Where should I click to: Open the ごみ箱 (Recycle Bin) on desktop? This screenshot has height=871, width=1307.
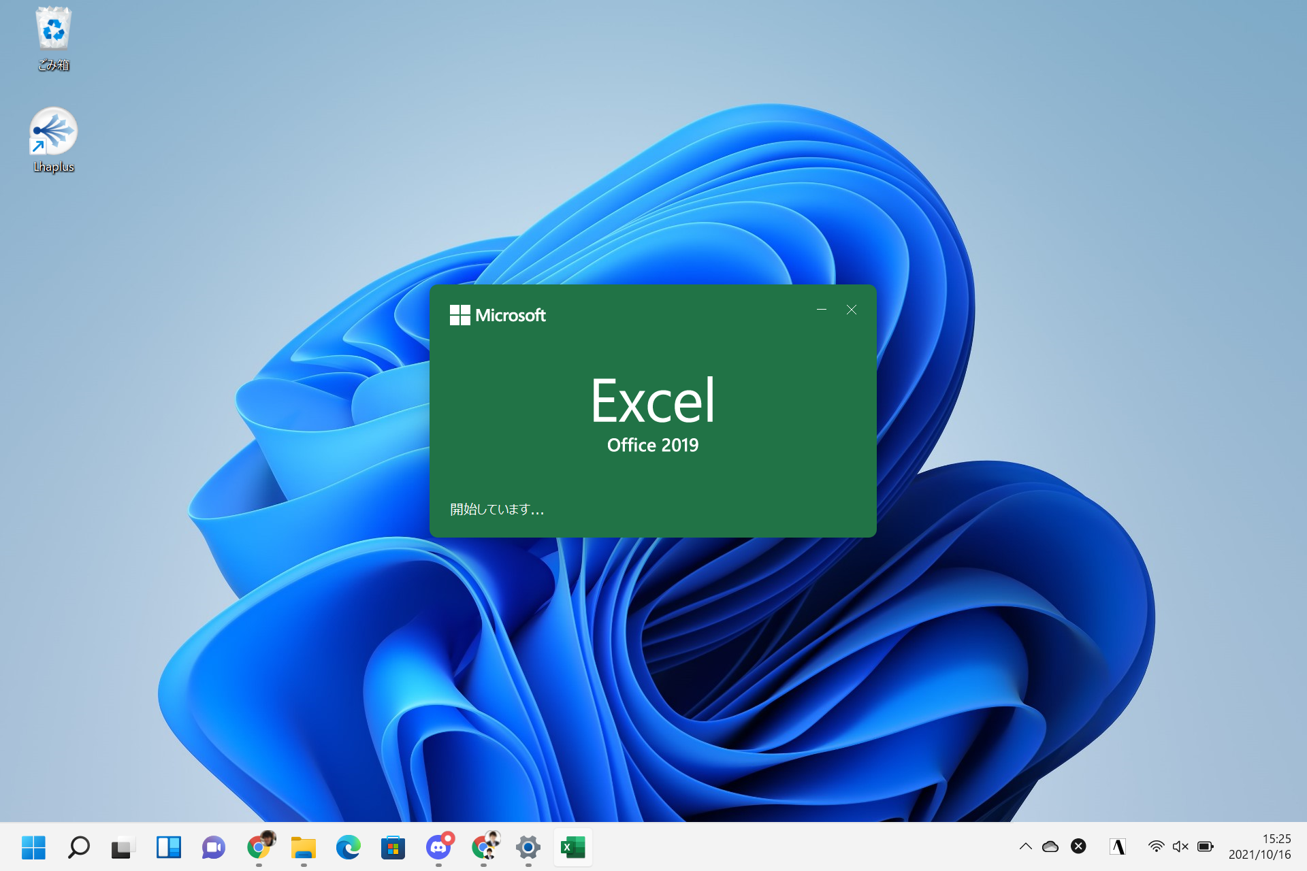[x=53, y=31]
